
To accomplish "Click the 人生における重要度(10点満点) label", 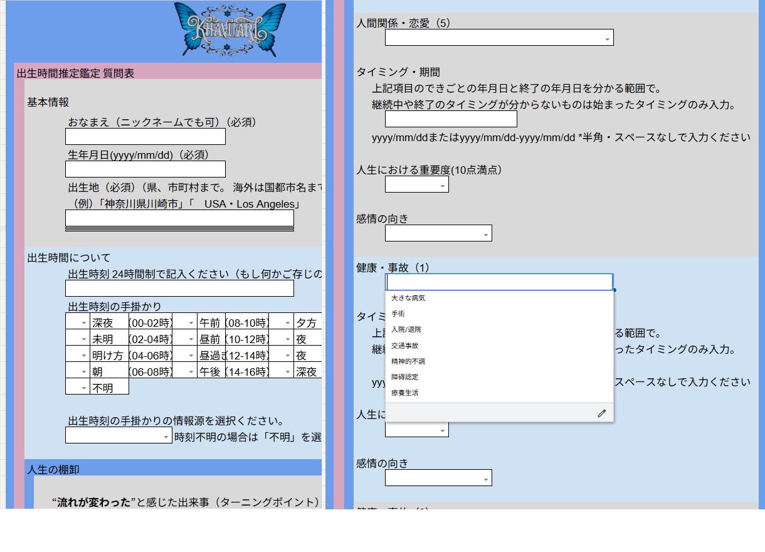I will click(429, 169).
